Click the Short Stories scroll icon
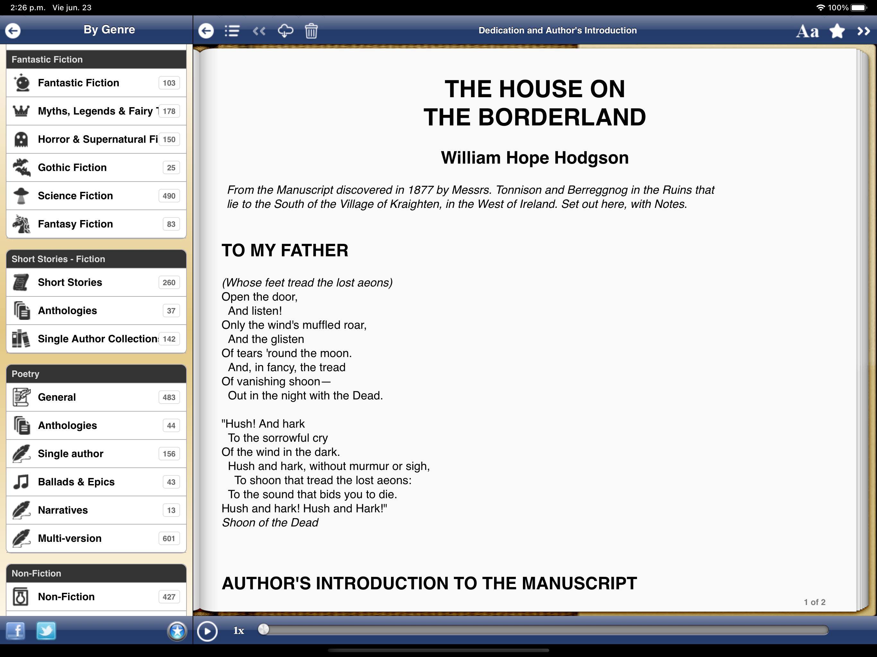 point(21,282)
